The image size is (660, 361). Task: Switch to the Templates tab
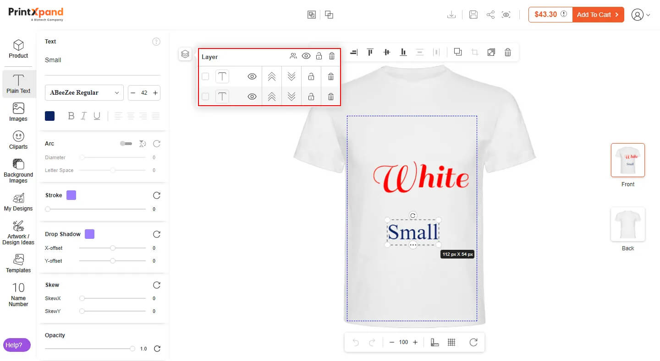tap(18, 264)
